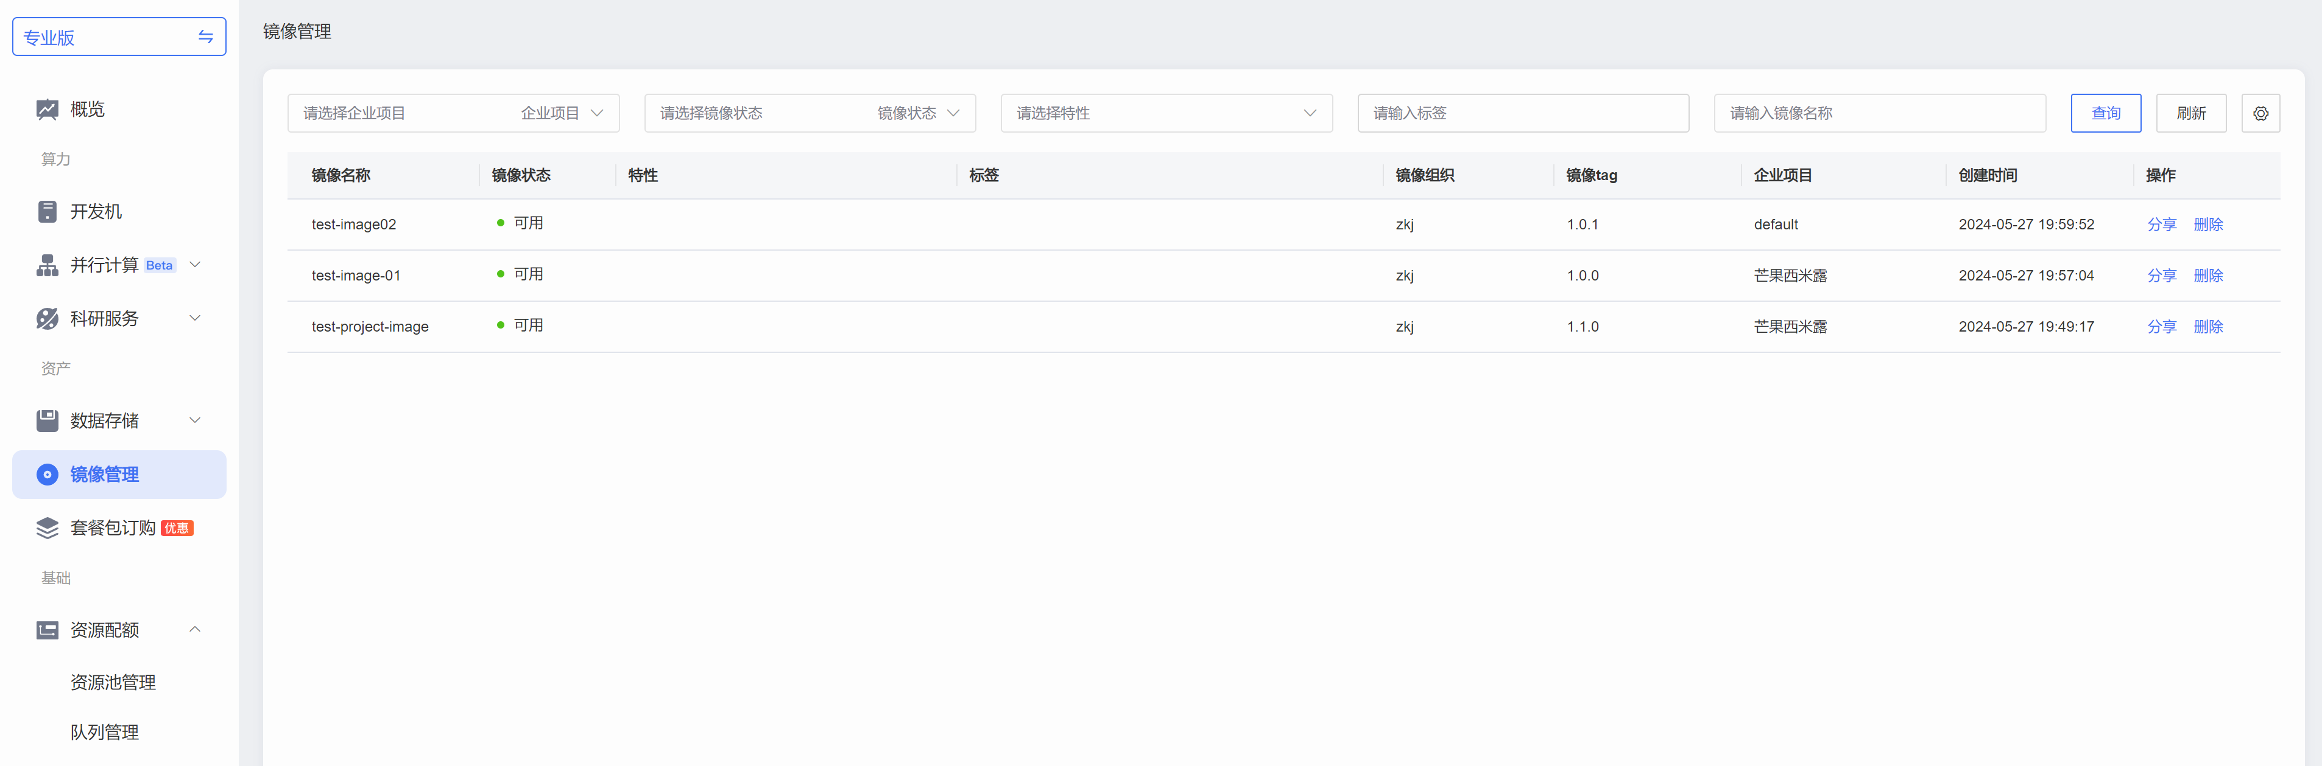The image size is (2322, 766).
Task: Click the test-image-01 name cell
Action: [356, 276]
